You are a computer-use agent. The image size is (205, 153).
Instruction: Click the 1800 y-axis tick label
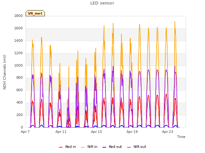pyautogui.click(x=19, y=16)
